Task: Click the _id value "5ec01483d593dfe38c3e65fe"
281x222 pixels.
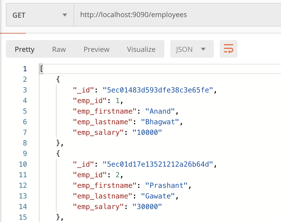Action: tap(158, 90)
